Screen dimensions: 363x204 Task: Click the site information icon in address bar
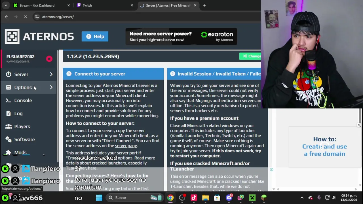coord(37,17)
